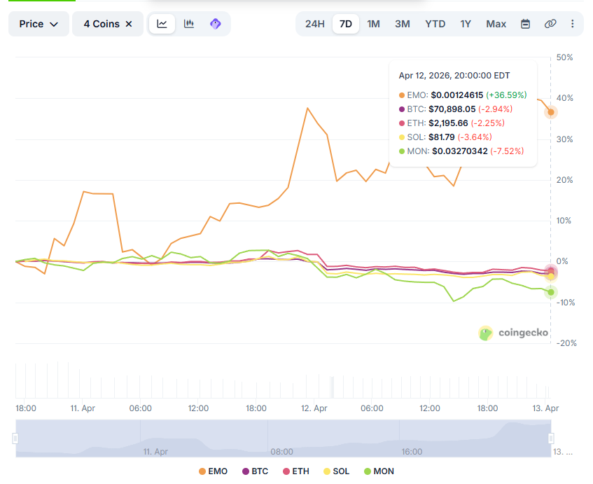Click the SOL yellow endpoint marker
Screen dimensions: 593x484
551,277
